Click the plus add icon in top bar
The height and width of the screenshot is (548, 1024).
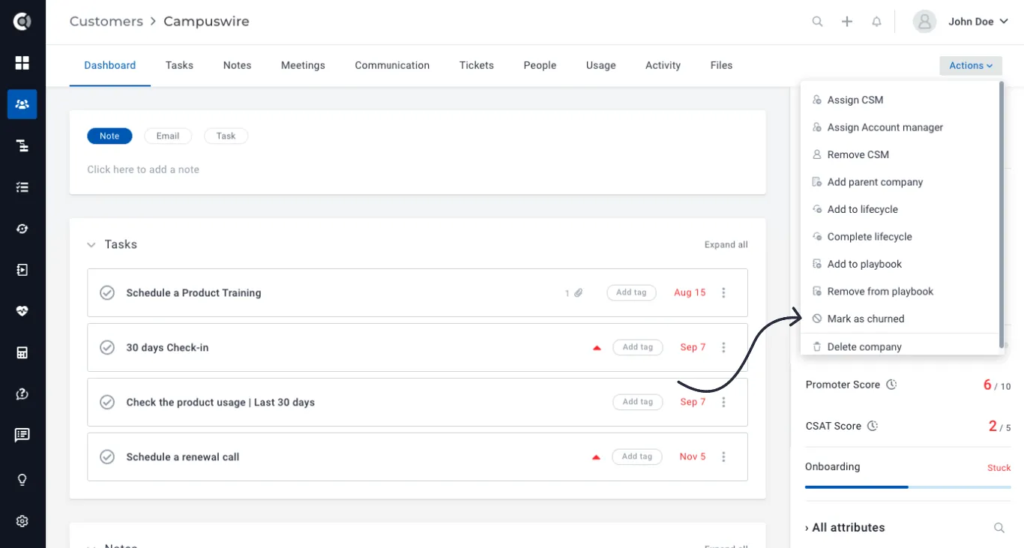coord(847,22)
